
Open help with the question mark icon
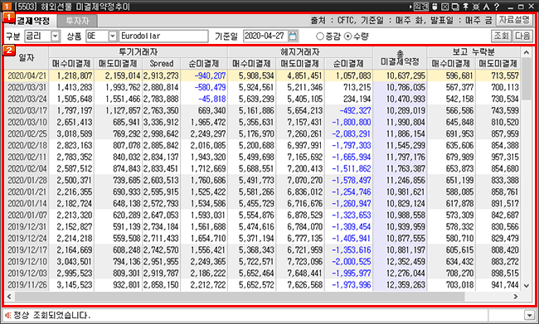497,7
